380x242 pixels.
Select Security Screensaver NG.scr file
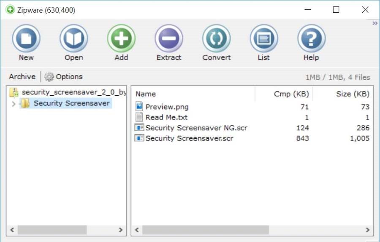coord(196,128)
